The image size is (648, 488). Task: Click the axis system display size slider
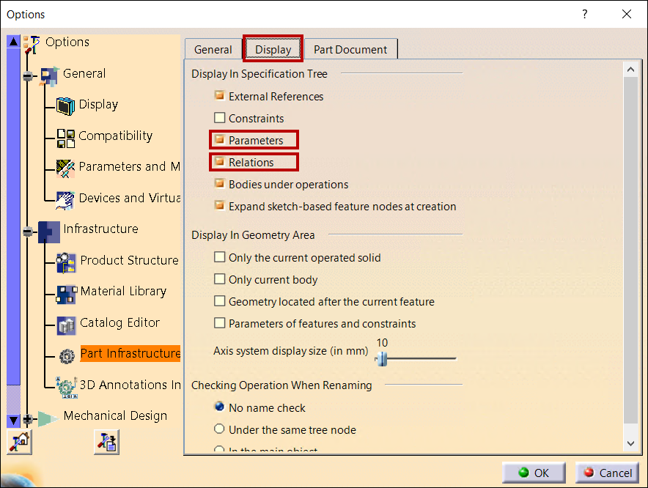(381, 358)
